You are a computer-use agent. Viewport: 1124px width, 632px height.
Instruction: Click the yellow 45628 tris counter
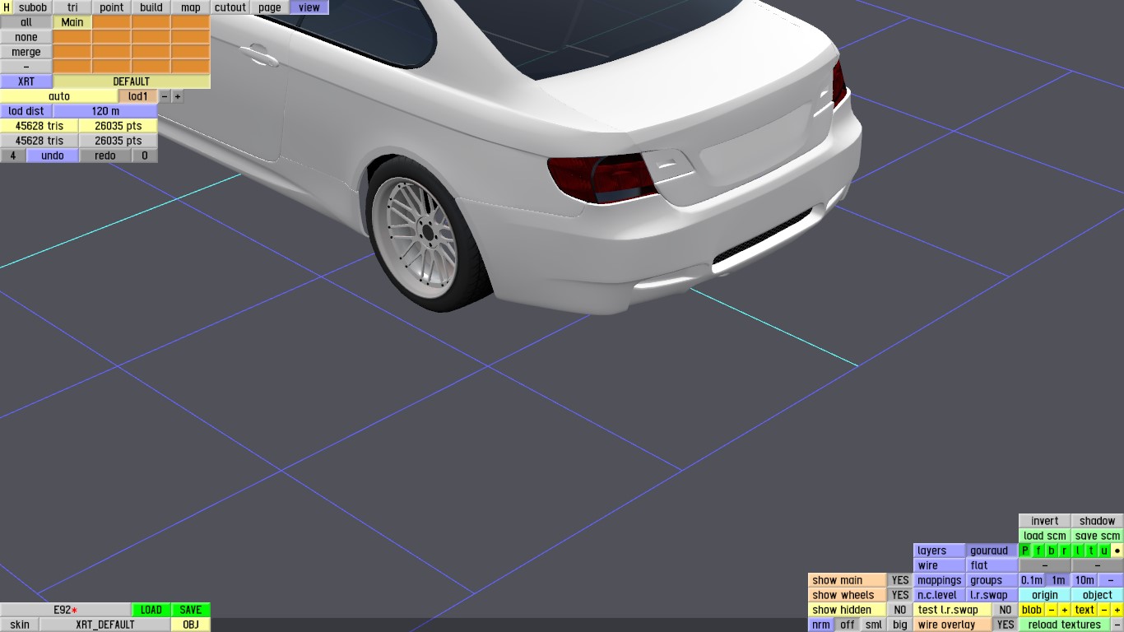[x=39, y=126]
